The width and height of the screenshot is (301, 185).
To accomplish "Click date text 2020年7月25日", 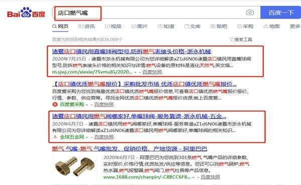I will point(69,58).
